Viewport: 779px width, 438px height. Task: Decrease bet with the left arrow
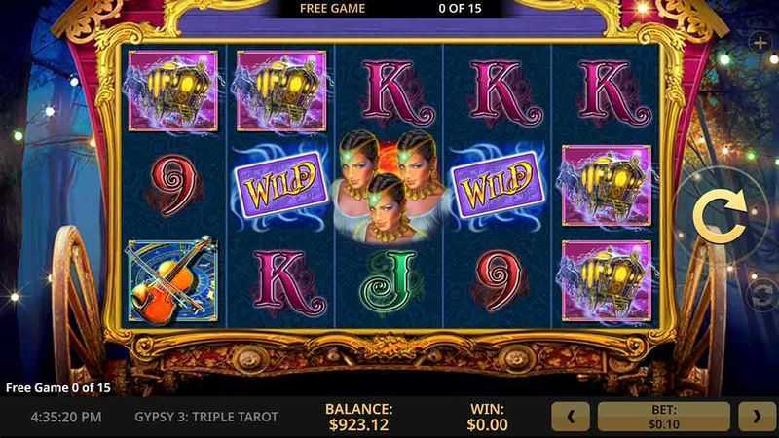571,417
